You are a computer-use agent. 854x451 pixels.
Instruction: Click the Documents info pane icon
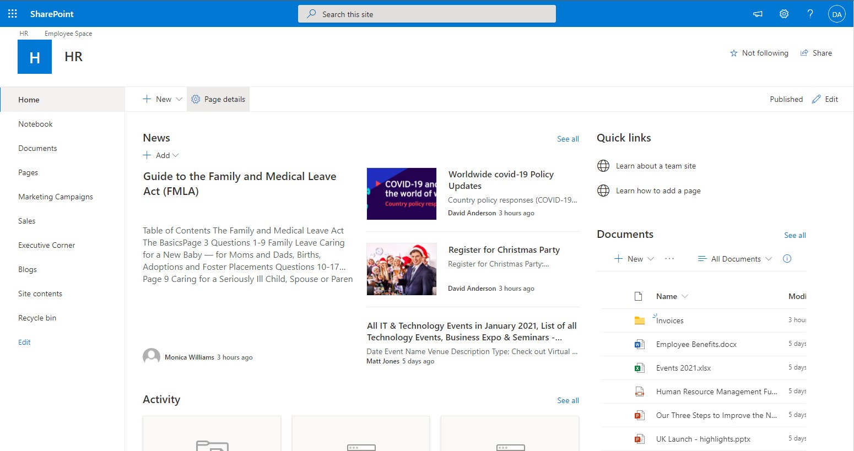point(787,259)
